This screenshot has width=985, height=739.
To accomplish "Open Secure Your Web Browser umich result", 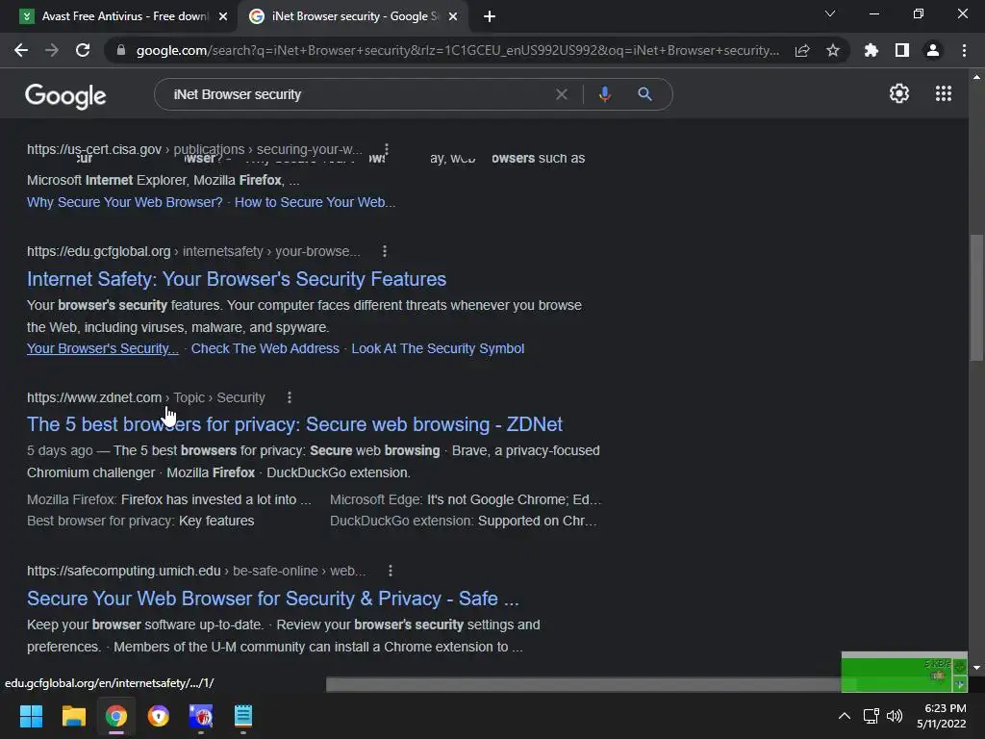I will click(x=272, y=599).
